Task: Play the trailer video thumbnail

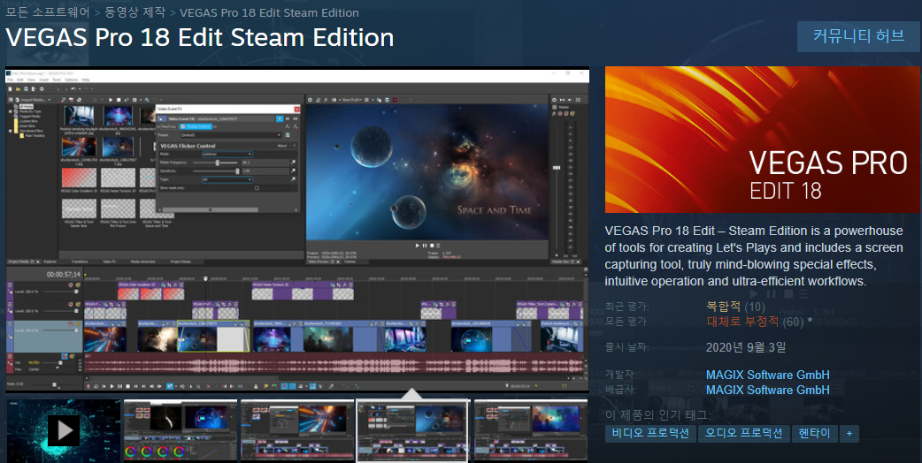Action: (x=64, y=431)
